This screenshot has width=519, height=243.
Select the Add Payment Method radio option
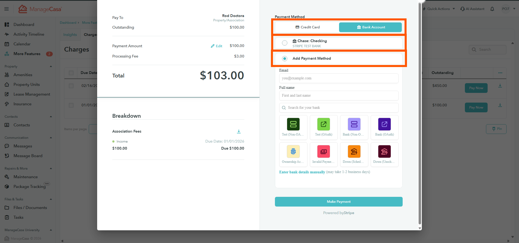click(285, 59)
